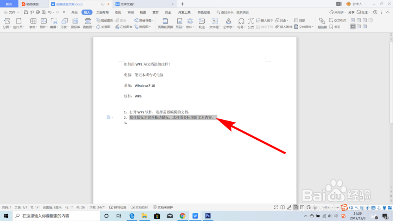Insert WordArt (艺术字)
Screen dimensions: 393x221
pos(229,23)
